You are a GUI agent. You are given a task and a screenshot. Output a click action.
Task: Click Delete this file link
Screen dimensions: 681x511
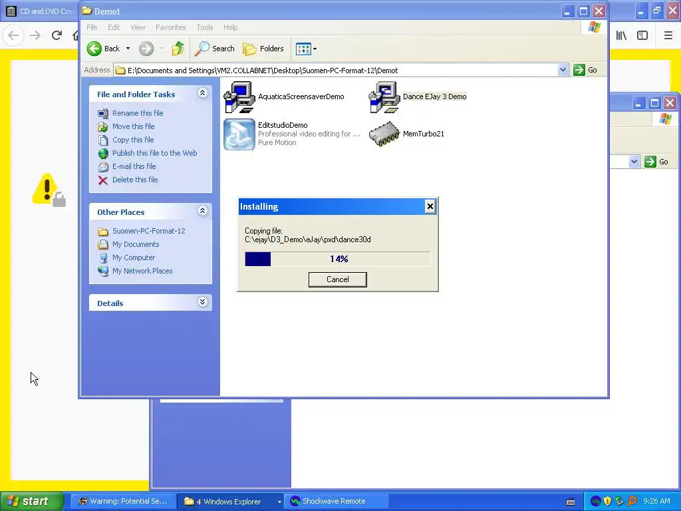pyautogui.click(x=135, y=180)
